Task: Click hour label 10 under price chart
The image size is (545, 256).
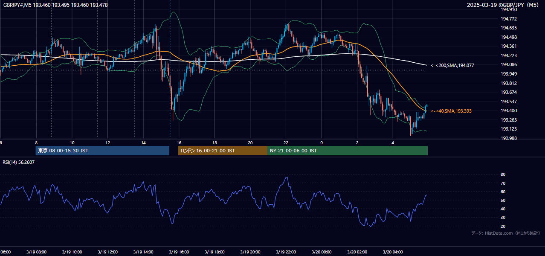Action: tap(72, 143)
